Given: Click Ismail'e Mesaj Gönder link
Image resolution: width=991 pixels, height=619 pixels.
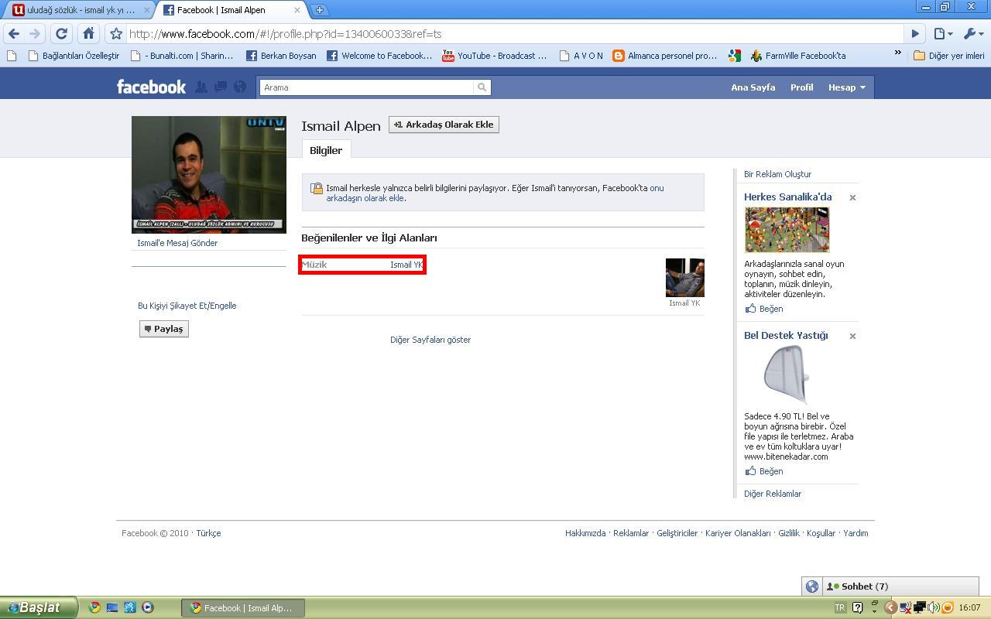Looking at the screenshot, I should coord(177,243).
